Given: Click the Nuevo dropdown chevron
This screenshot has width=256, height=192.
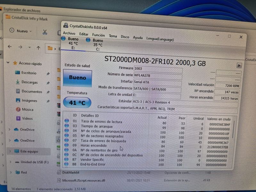Looking at the screenshot, I should [30, 31].
